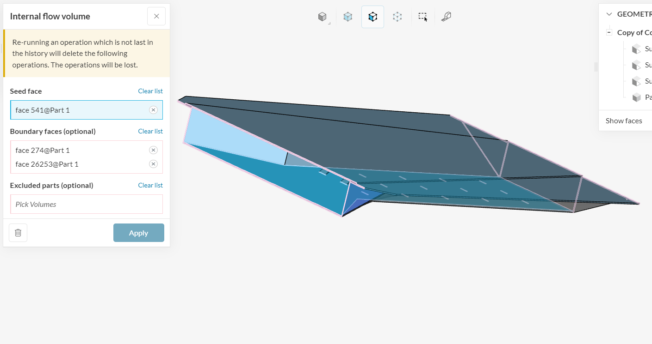Focus the Pick Volumes input field

click(87, 204)
